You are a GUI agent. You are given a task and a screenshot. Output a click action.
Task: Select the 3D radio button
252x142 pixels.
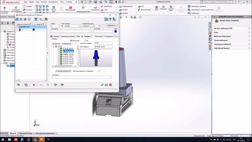[85, 41]
